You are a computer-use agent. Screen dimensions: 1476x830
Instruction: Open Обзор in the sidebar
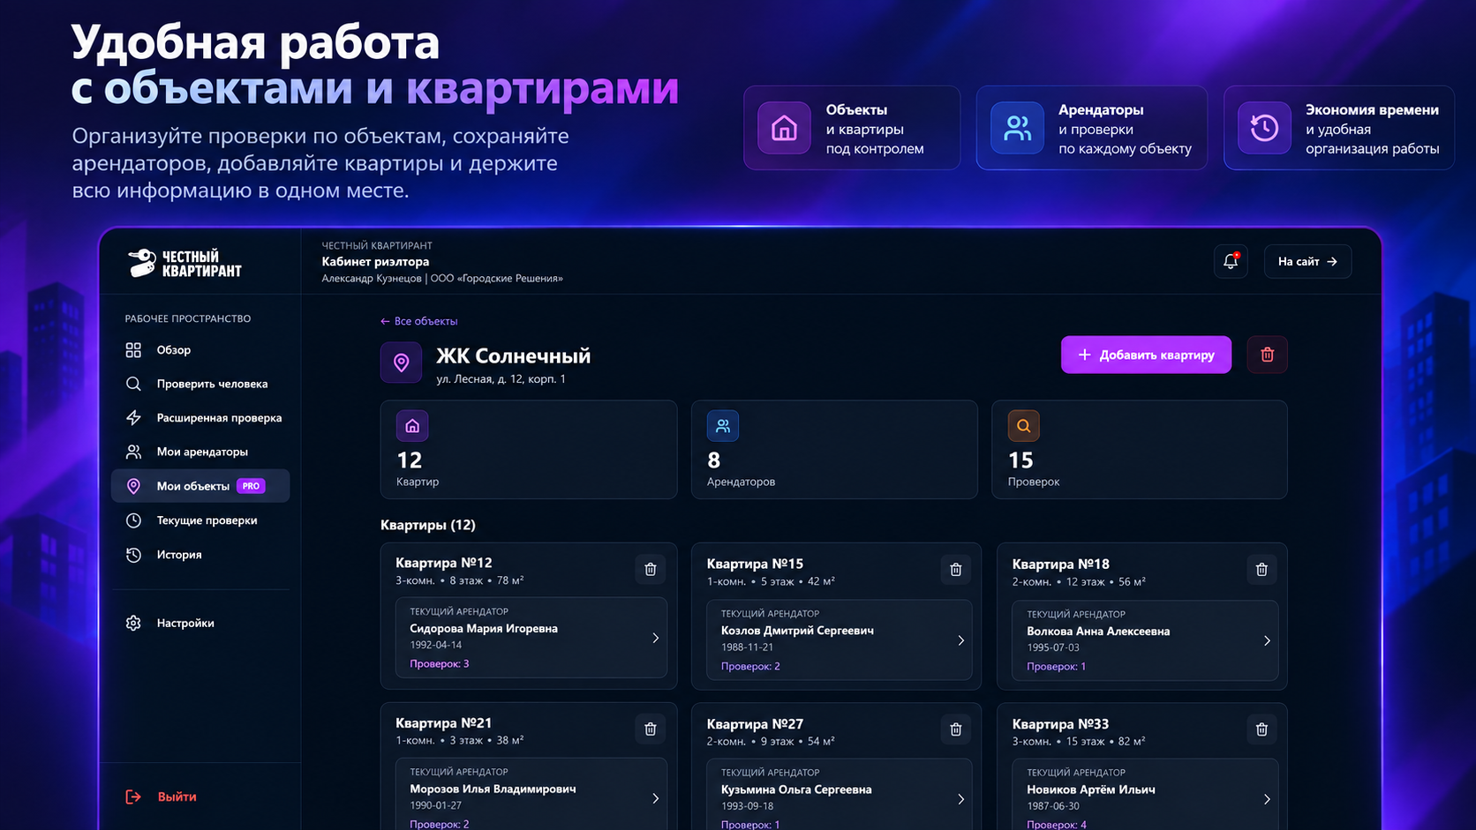click(200, 350)
